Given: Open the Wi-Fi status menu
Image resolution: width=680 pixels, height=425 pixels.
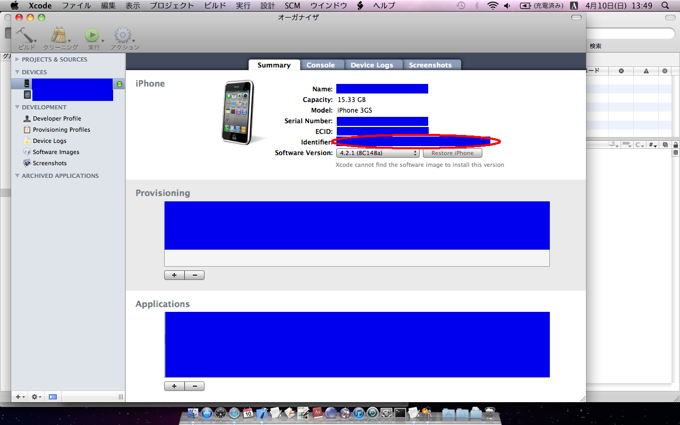Looking at the screenshot, I should click(492, 6).
